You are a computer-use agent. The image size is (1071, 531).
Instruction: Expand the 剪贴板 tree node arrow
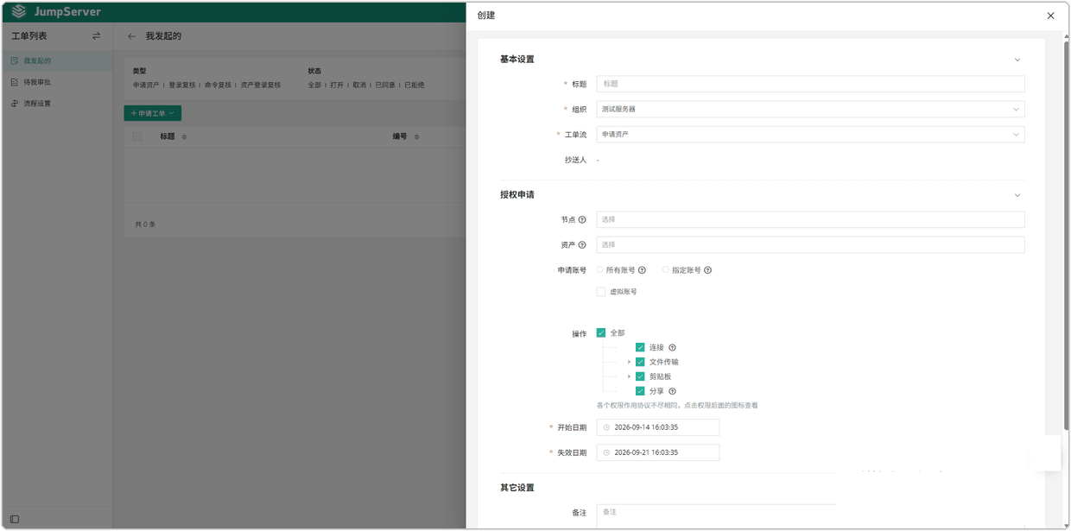(629, 376)
